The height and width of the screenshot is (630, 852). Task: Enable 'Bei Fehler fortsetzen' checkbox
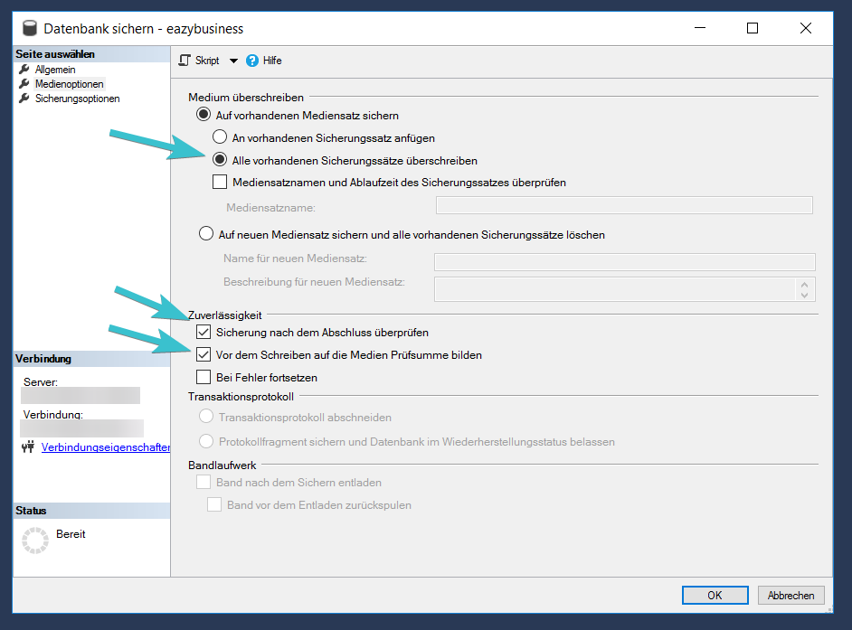click(x=204, y=377)
